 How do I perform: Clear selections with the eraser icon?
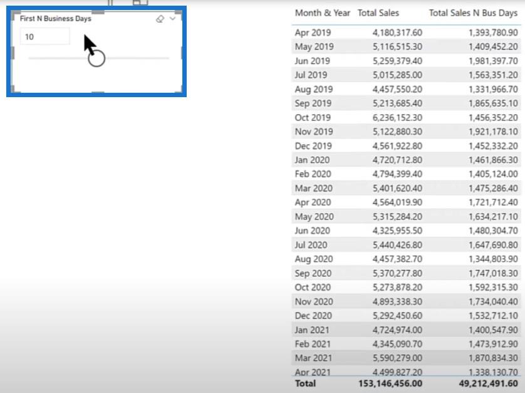point(160,19)
